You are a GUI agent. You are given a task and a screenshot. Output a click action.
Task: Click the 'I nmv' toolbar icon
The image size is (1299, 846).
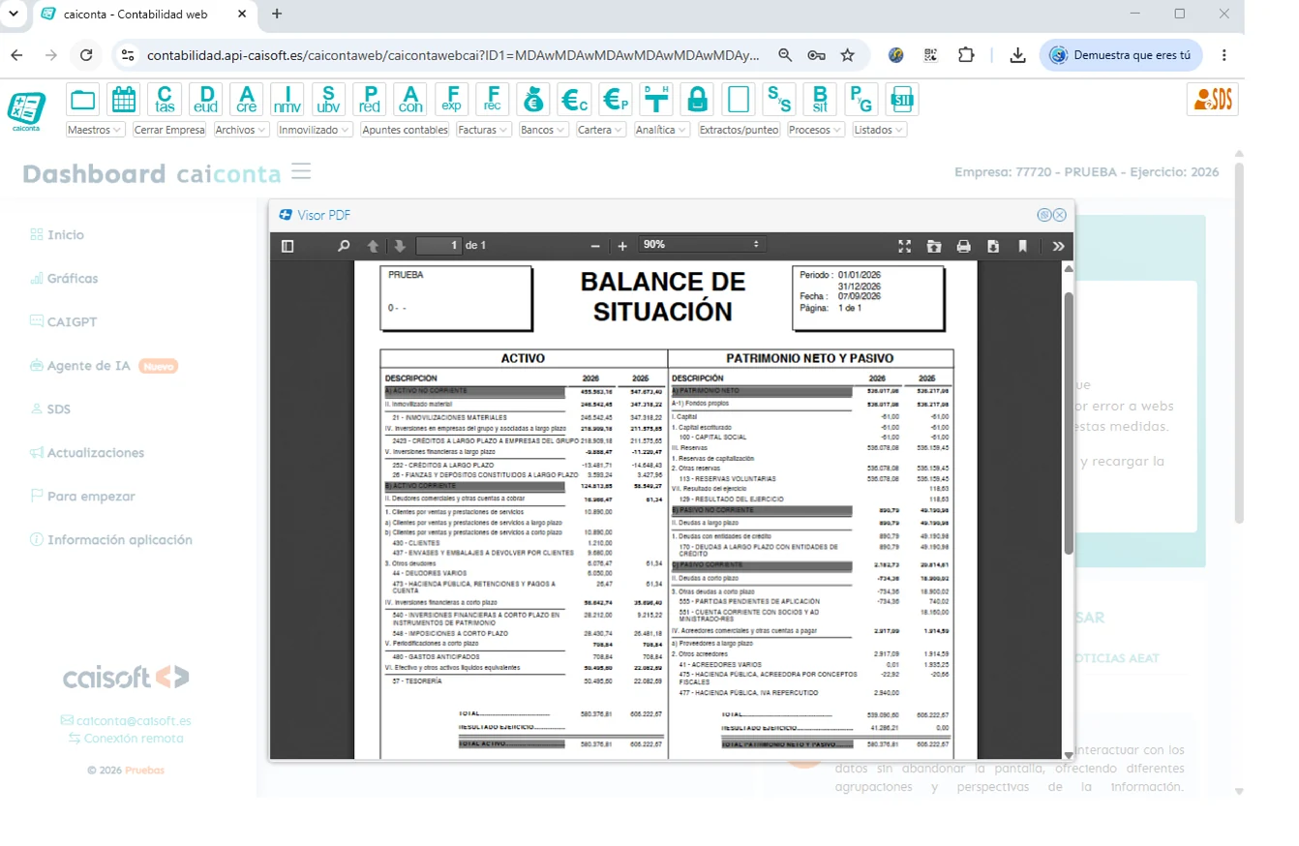click(x=287, y=99)
